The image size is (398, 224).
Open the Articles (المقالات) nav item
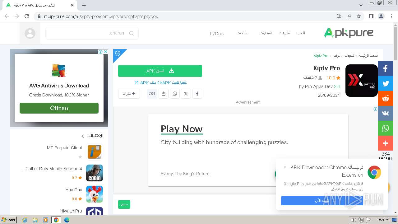266,33
